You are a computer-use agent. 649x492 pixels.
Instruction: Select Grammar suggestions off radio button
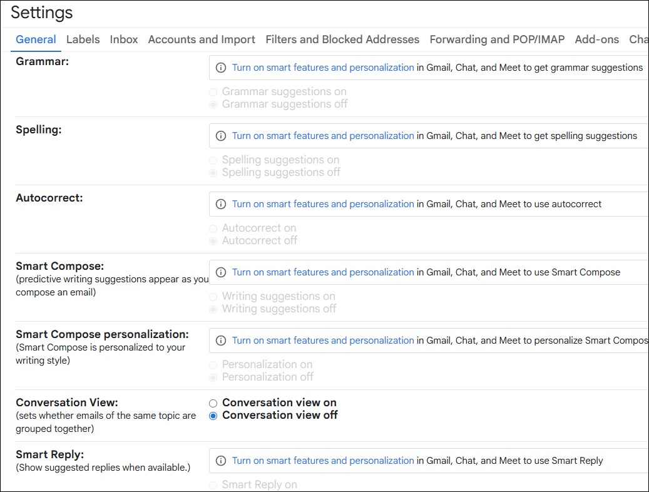pyautogui.click(x=213, y=105)
